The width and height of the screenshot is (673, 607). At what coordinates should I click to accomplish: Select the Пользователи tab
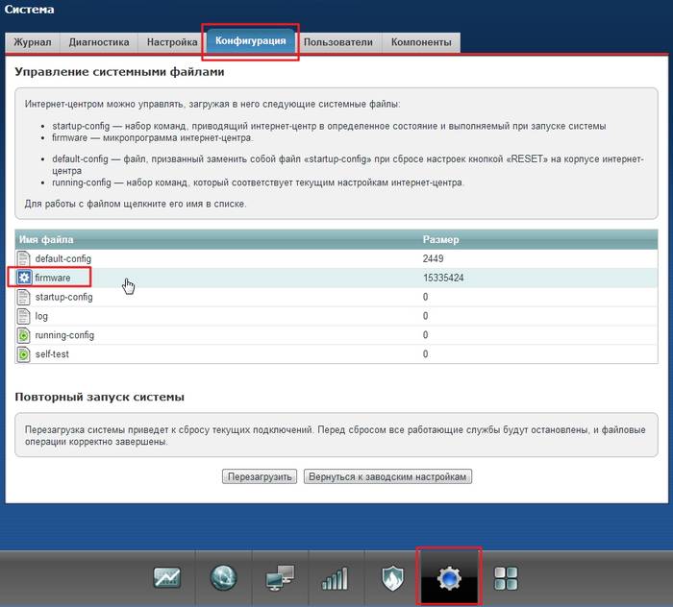point(337,42)
